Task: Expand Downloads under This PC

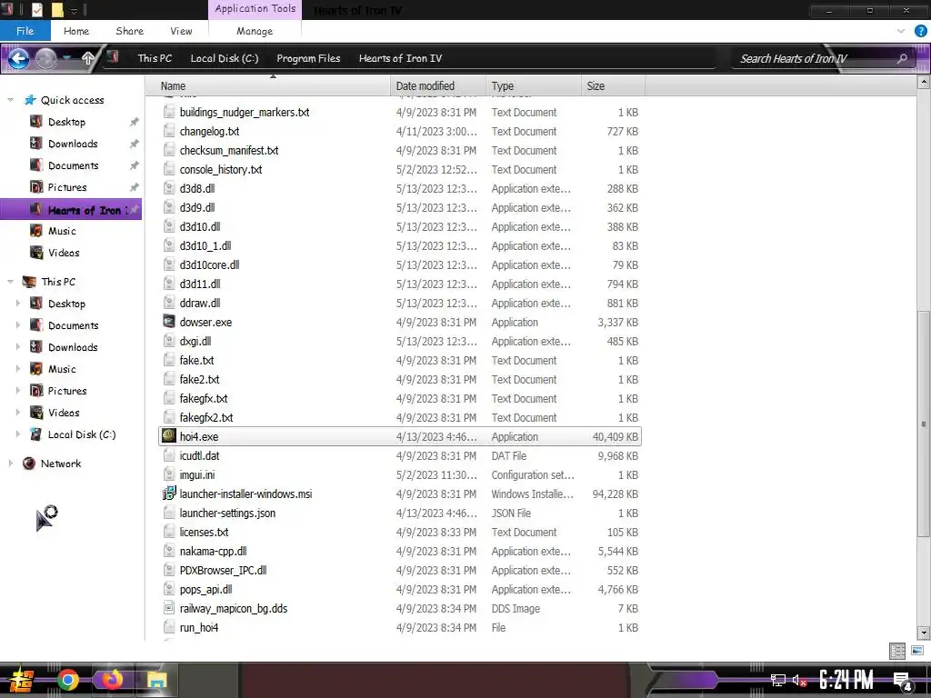Action: point(18,347)
